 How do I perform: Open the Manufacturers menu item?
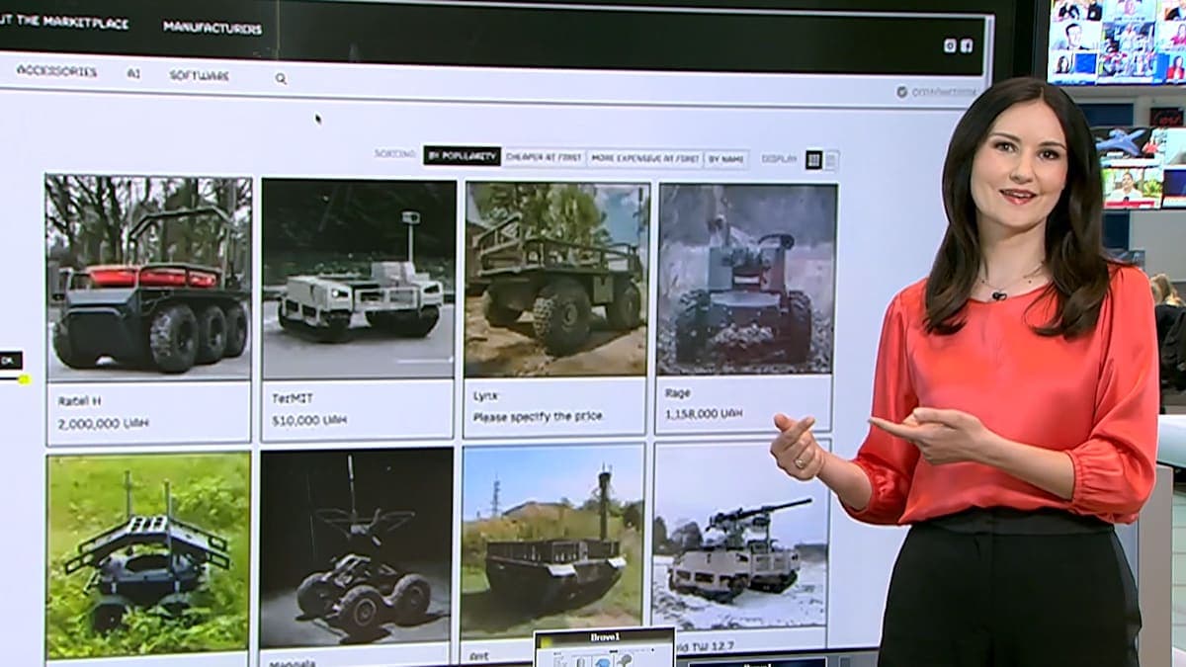coord(212,28)
